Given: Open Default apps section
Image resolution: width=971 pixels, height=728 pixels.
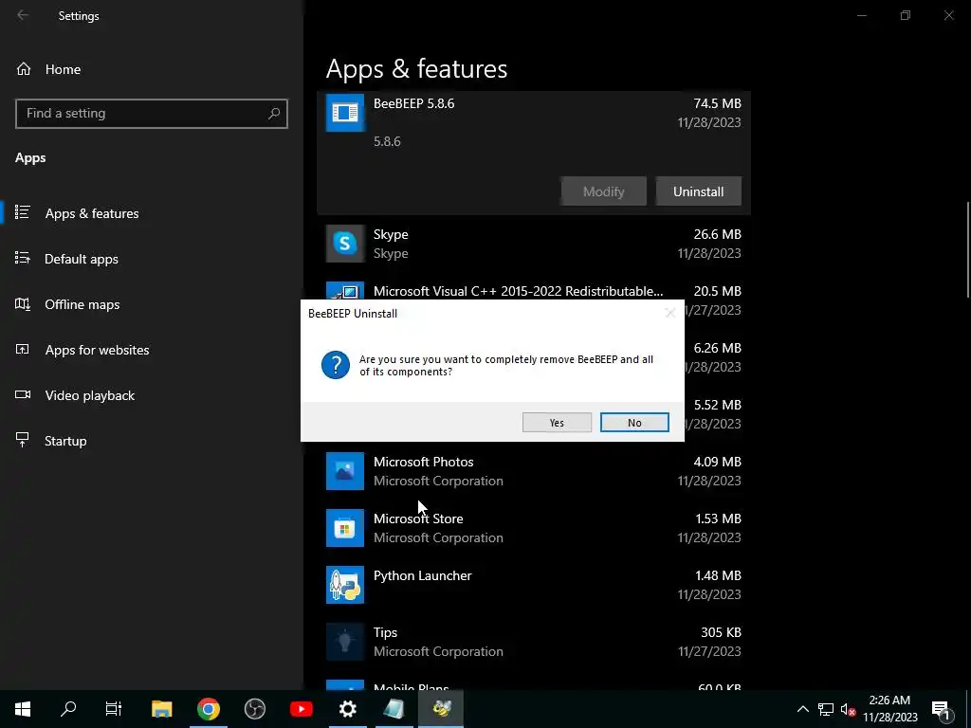Looking at the screenshot, I should tap(82, 259).
